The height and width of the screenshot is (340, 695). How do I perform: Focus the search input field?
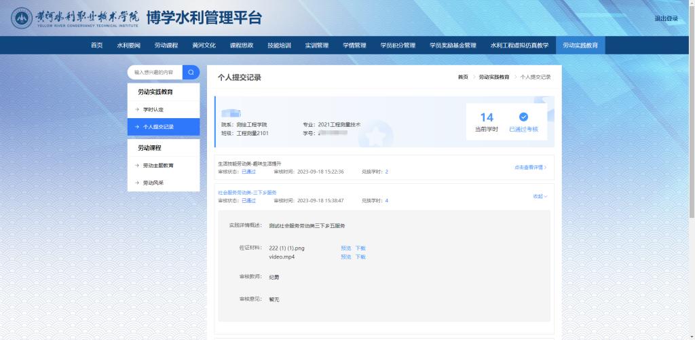click(154, 72)
